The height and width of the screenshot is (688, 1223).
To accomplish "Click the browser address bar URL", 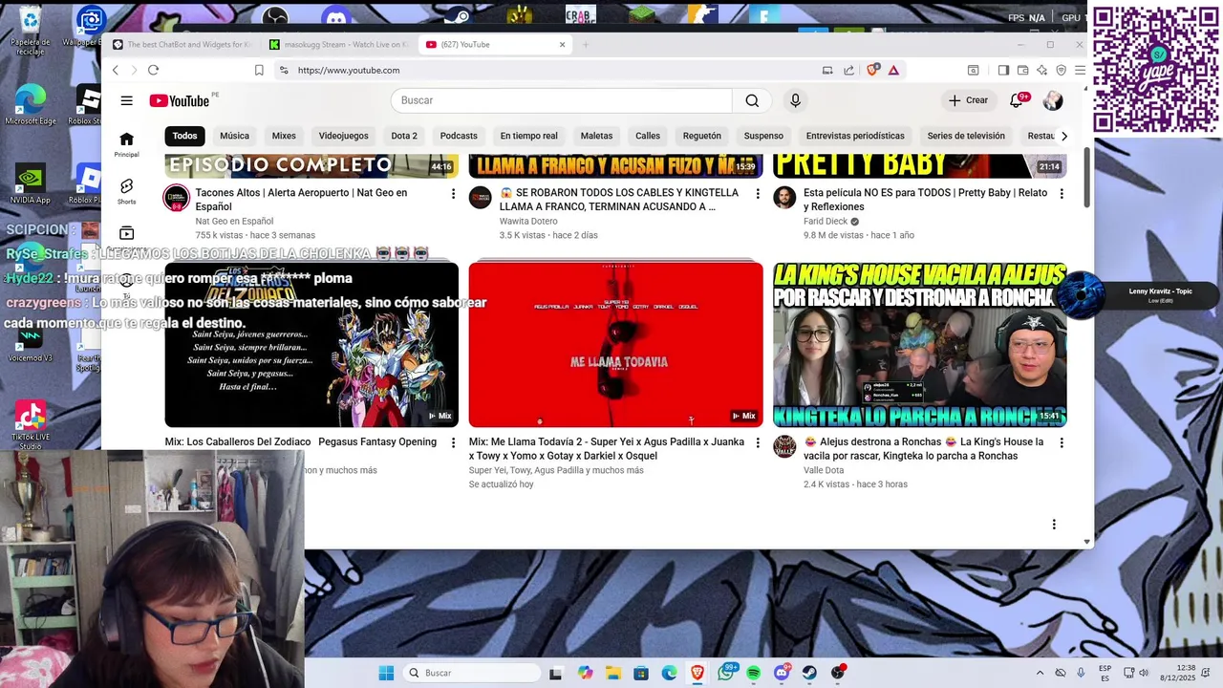I will (349, 70).
